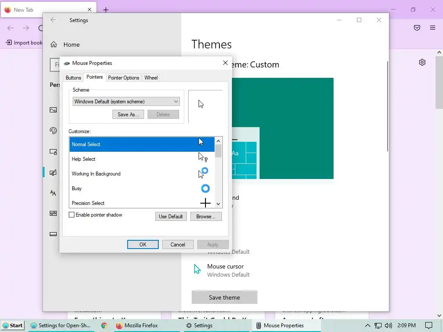
Task: Open the Fonts icon in Settings sidebar
Action: pos(53,193)
